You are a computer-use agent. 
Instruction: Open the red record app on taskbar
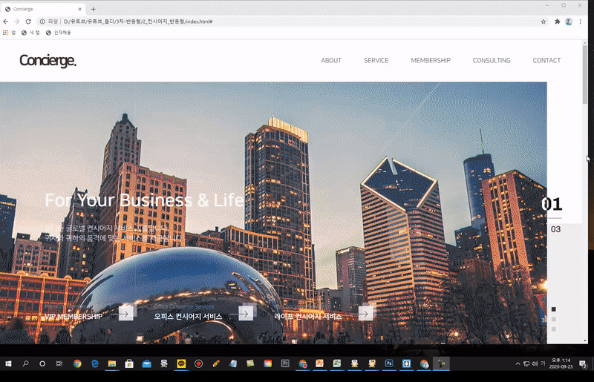click(x=198, y=364)
